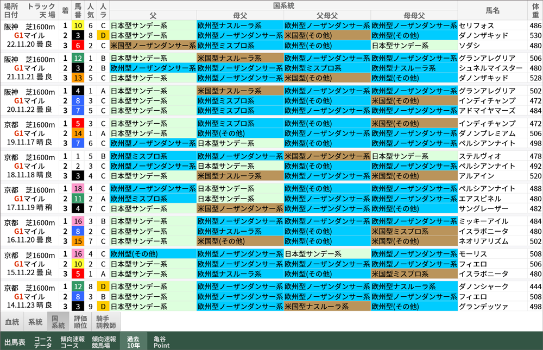
Task: Click 母父 column header
Action: (240, 16)
